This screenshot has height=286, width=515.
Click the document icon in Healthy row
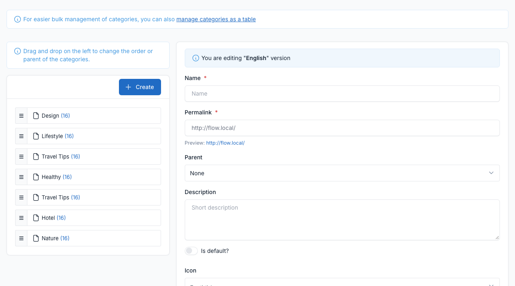36,177
